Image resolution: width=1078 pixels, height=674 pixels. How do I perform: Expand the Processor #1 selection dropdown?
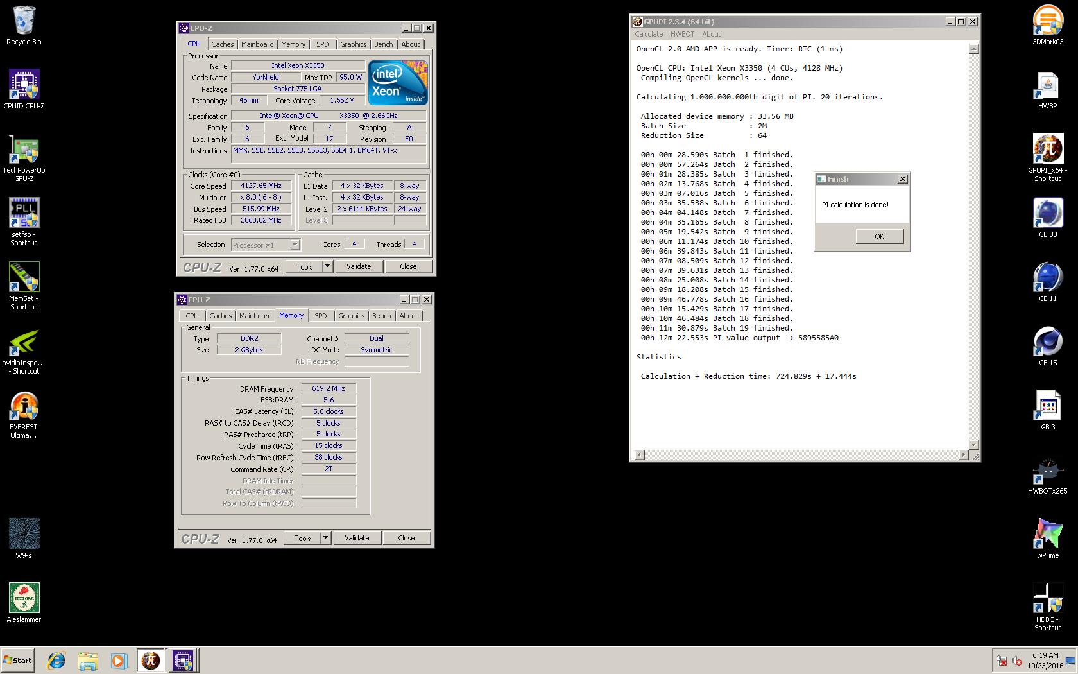click(x=295, y=245)
